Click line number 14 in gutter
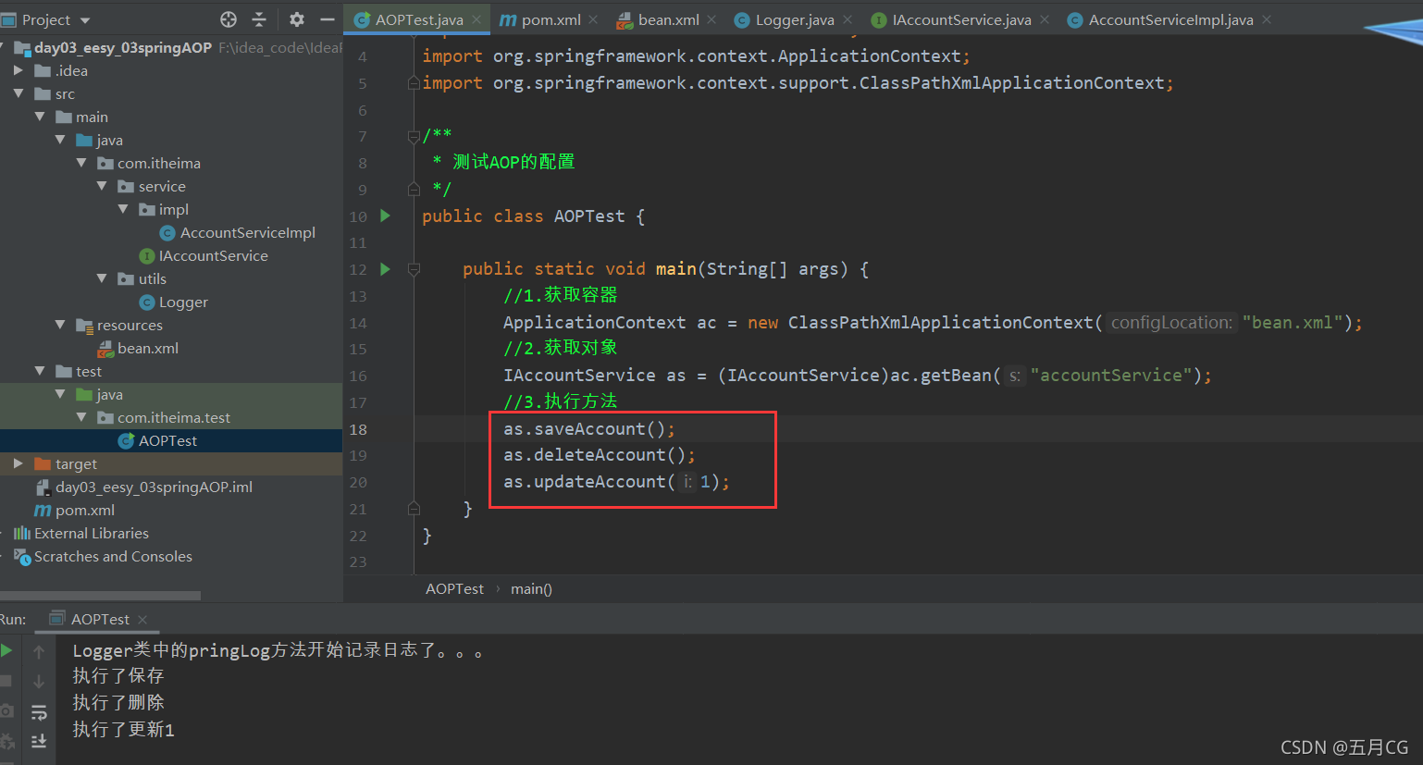1423x765 pixels. point(358,323)
